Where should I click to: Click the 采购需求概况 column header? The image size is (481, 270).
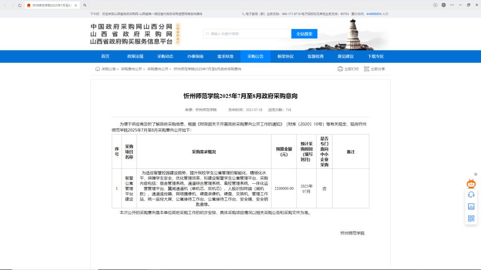pos(204,152)
